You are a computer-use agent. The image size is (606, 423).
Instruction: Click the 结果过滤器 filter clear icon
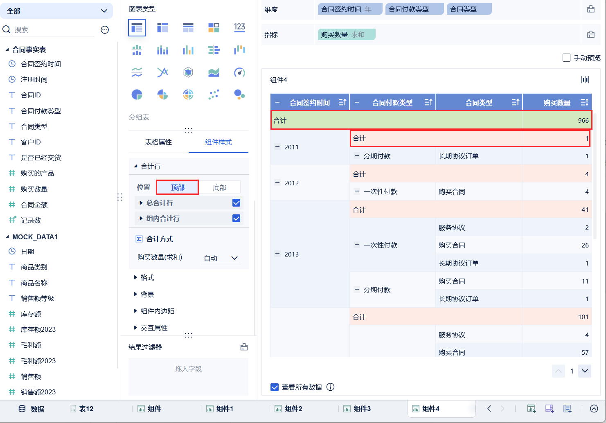point(244,347)
